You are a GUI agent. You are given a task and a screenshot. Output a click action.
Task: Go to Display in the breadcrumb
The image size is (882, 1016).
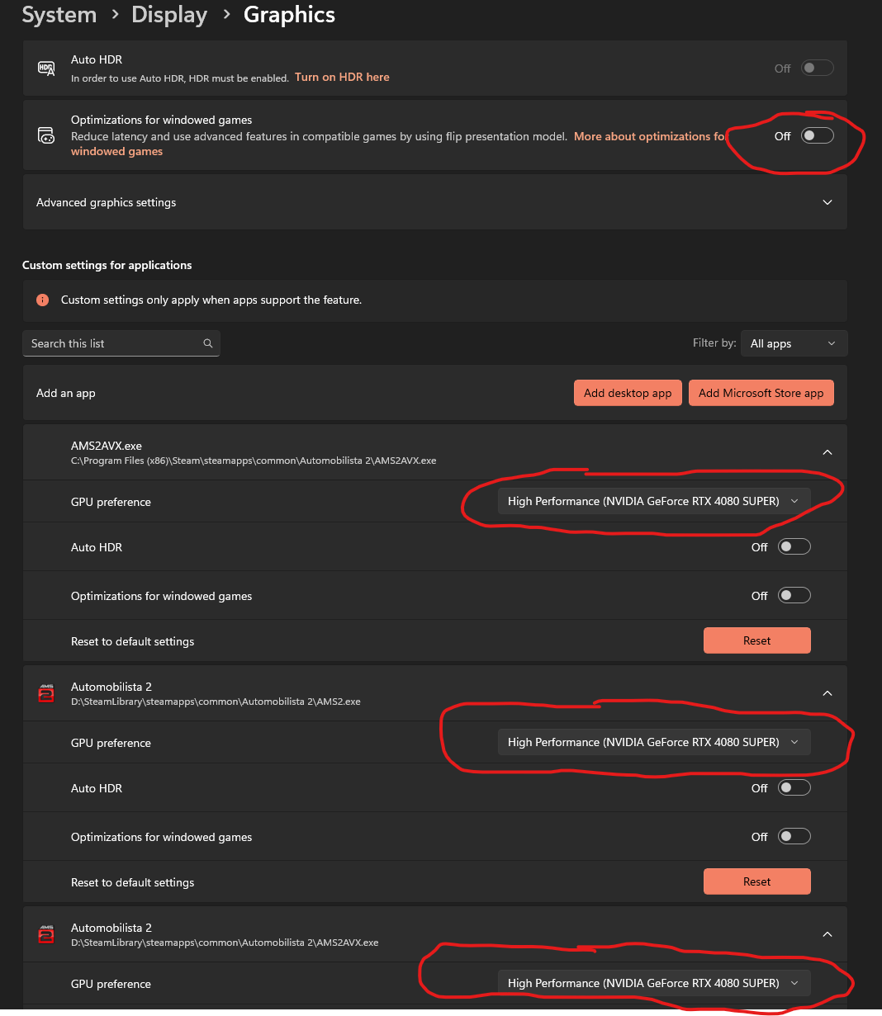(169, 15)
